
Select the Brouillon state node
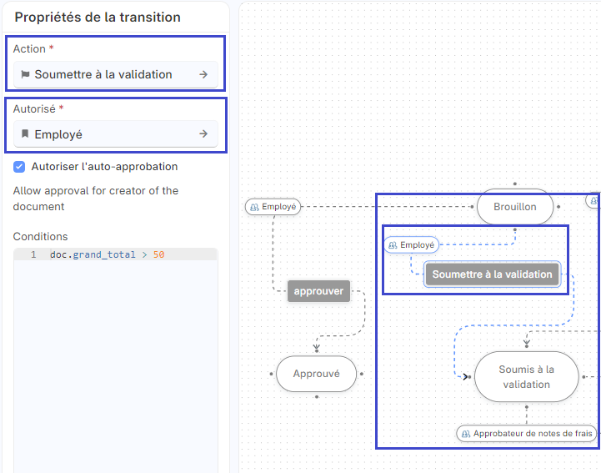515,207
